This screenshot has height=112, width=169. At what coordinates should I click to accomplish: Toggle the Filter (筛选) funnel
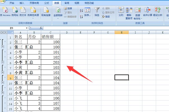(97, 12)
